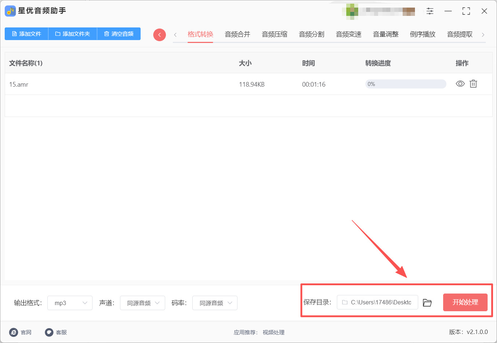Screen dimensions: 497x343
Task: Click the 保存目录 label
Action: coord(317,302)
